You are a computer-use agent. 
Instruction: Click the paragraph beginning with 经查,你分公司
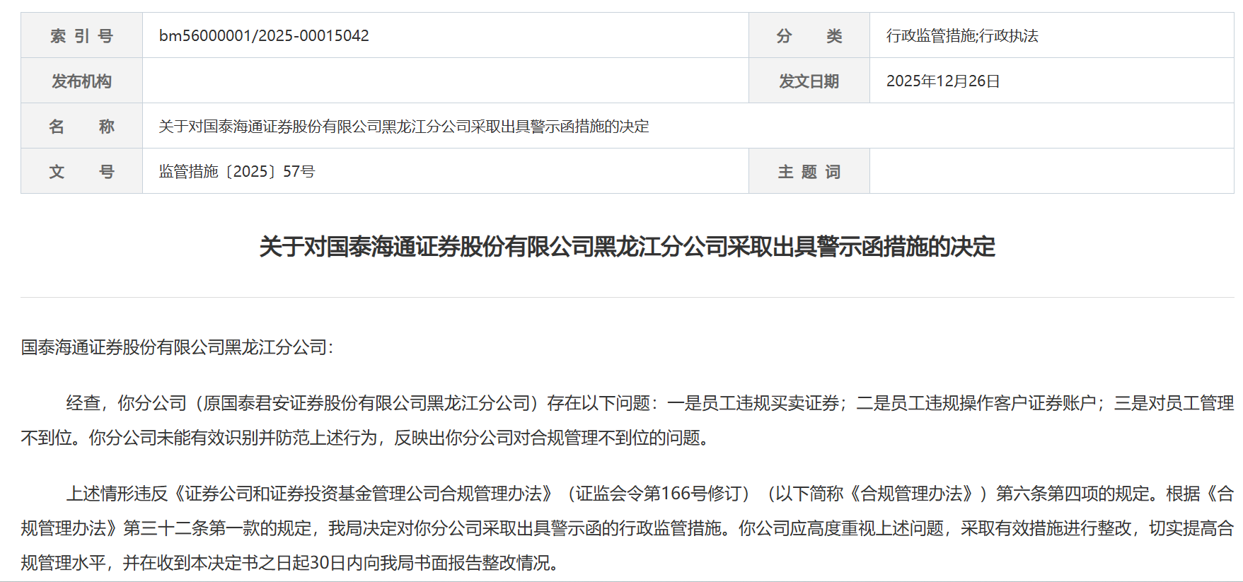(x=628, y=420)
